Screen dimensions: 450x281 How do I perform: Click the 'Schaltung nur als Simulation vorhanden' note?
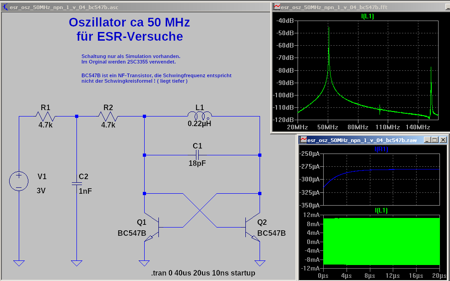tap(131, 56)
